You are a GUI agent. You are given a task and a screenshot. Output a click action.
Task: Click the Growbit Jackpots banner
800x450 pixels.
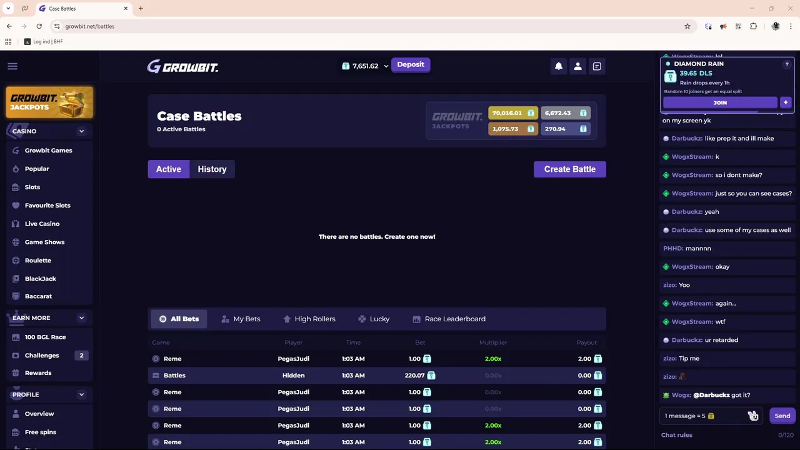(49, 102)
